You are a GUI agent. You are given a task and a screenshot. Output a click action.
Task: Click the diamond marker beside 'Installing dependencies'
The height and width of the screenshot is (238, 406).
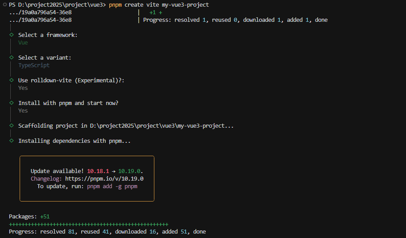coord(12,141)
